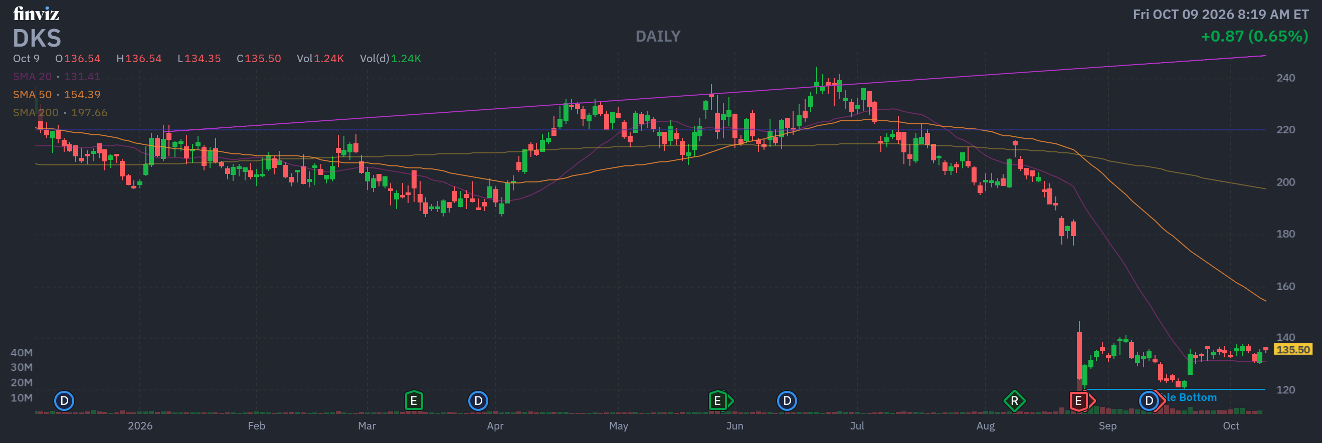Click the Oct label on the time axis

tap(1231, 426)
